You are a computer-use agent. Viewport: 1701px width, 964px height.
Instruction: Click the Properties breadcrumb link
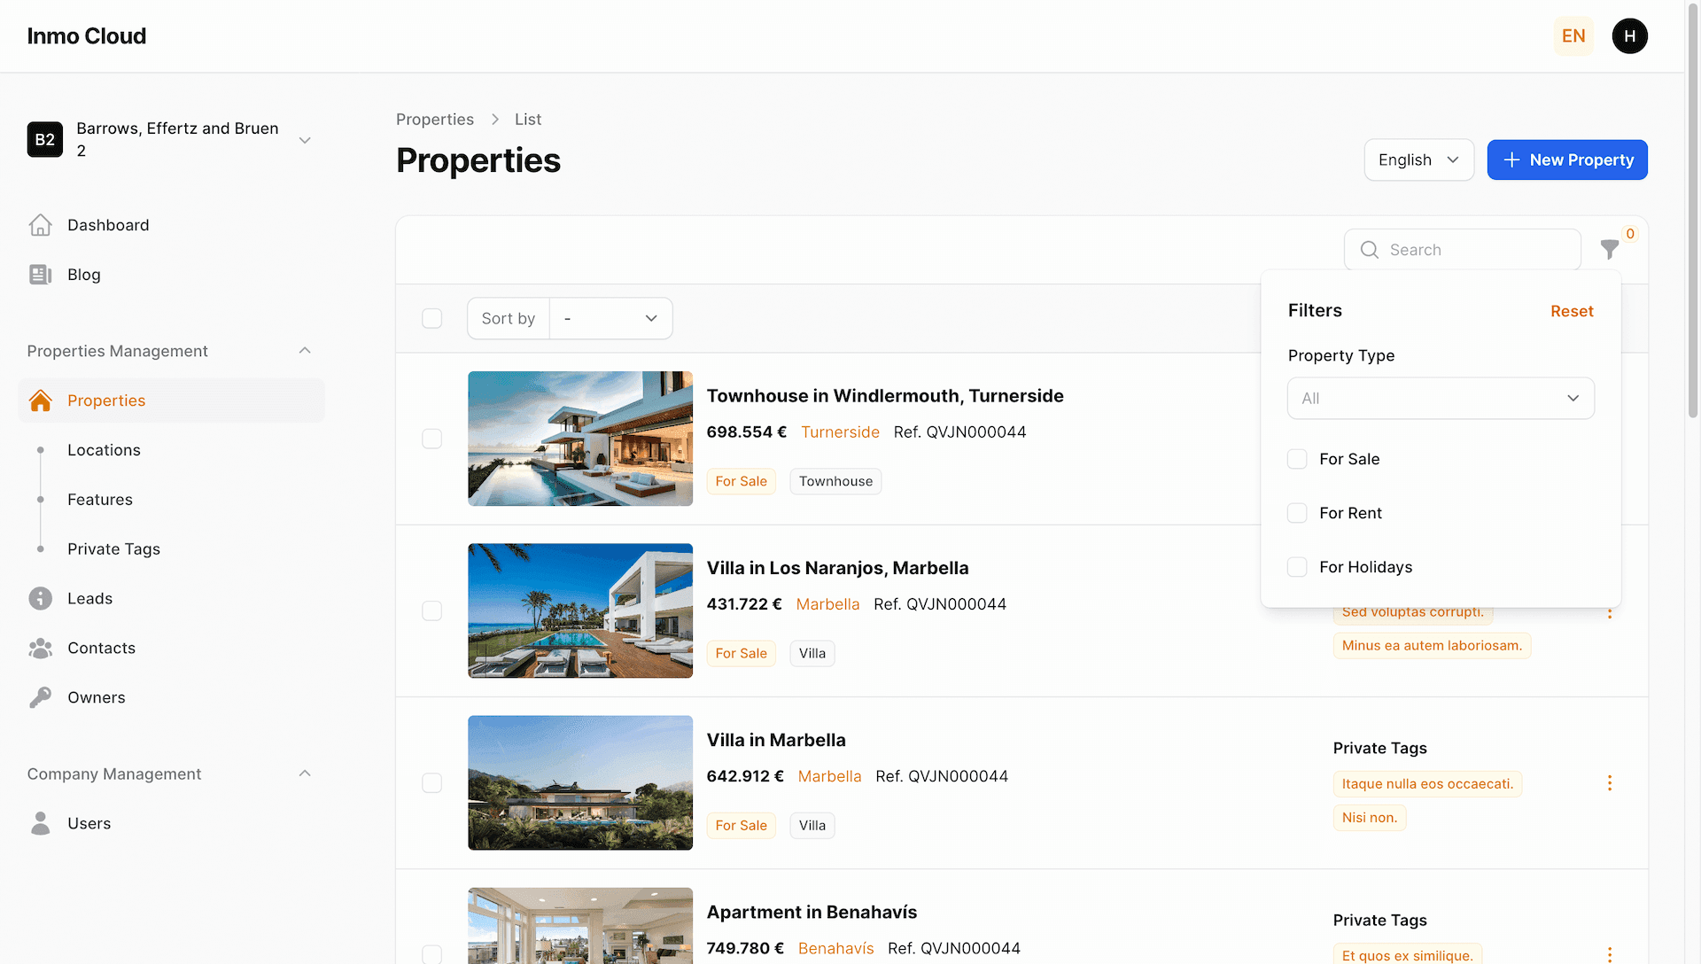(435, 120)
